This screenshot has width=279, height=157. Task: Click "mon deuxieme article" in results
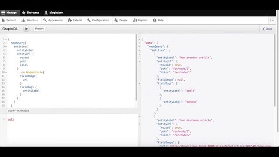coord(196,120)
